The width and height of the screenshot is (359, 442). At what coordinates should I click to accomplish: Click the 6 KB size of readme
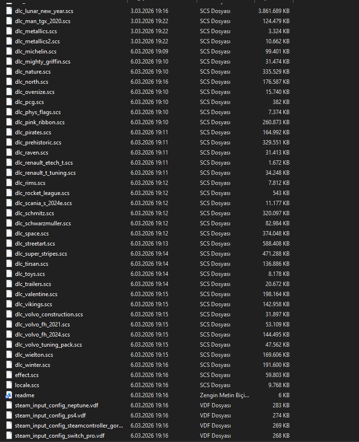pyautogui.click(x=284, y=395)
